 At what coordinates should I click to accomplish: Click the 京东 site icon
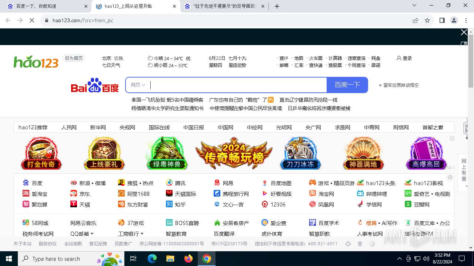73,194
